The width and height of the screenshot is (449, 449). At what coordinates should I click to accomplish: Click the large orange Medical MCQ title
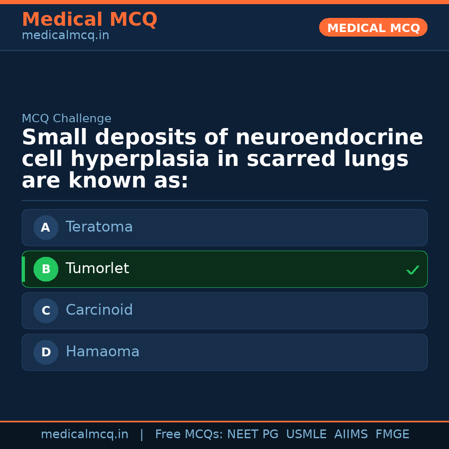89,20
